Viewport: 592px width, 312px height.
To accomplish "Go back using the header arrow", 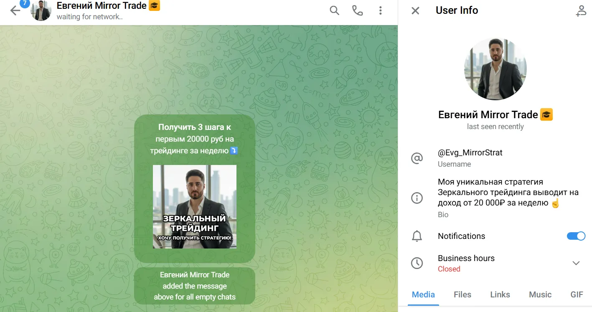I will click(15, 11).
